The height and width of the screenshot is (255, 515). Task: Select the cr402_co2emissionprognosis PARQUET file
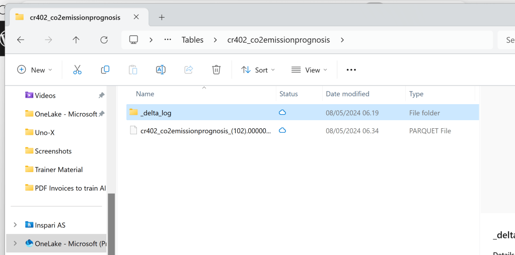tap(205, 131)
